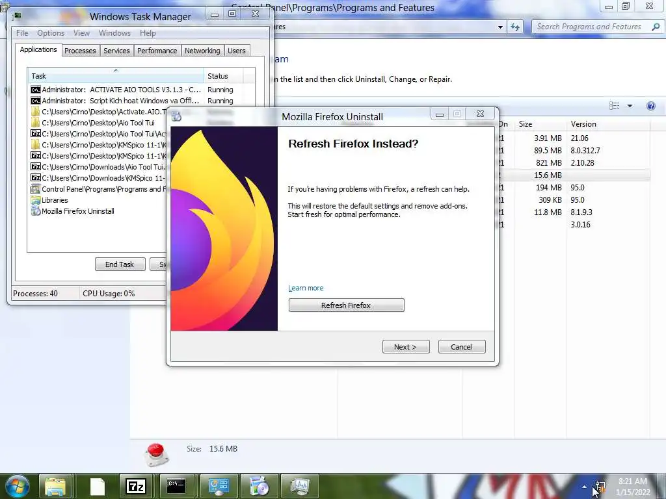The width and height of the screenshot is (666, 499).
Task: Select the Libraries task row
Action: point(98,200)
